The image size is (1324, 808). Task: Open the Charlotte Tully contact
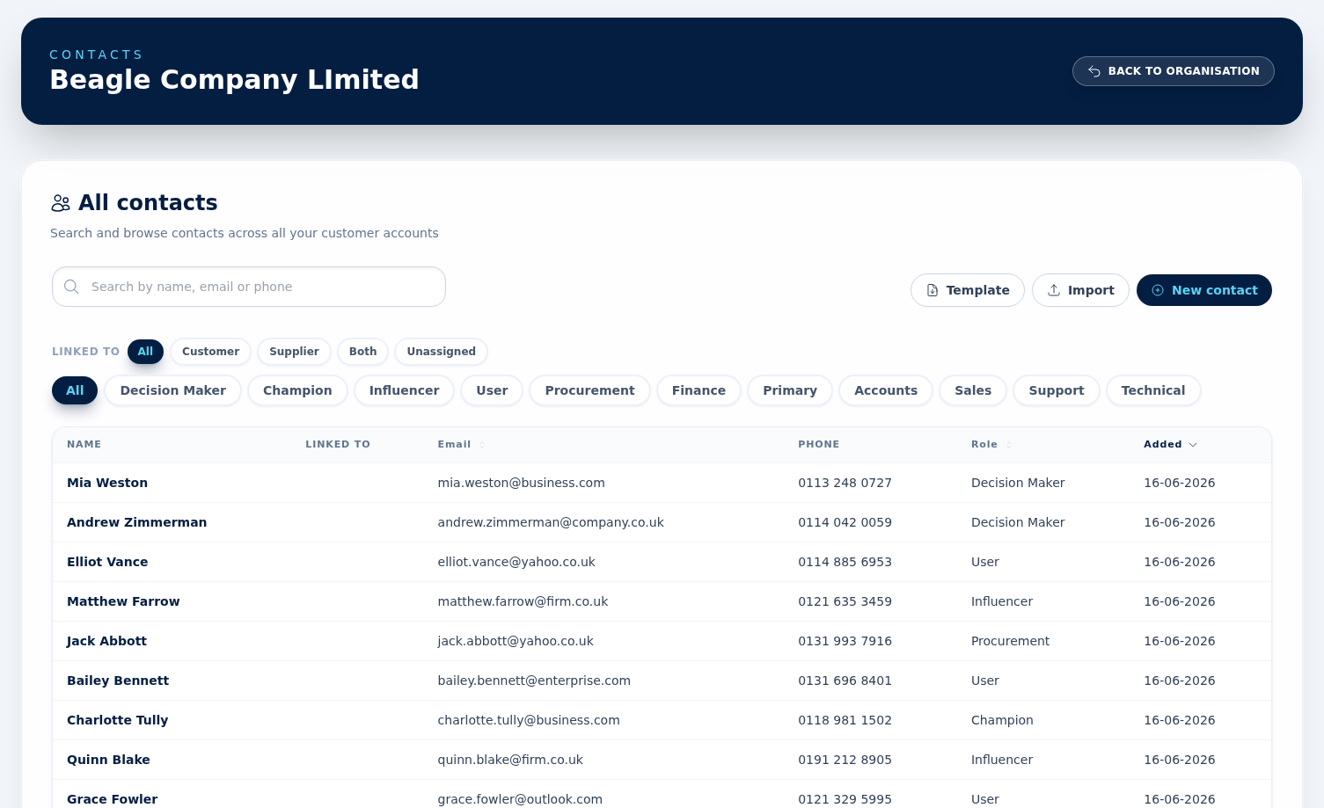click(117, 720)
